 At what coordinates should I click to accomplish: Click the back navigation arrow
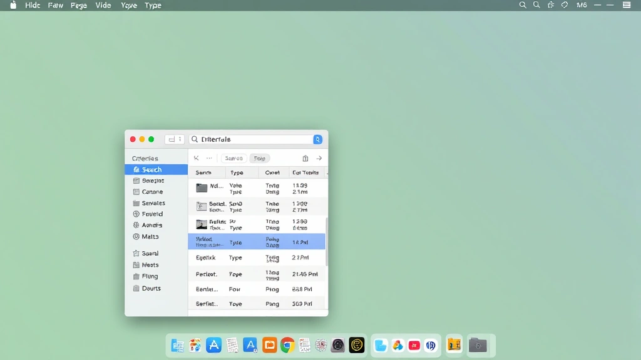coord(197,158)
